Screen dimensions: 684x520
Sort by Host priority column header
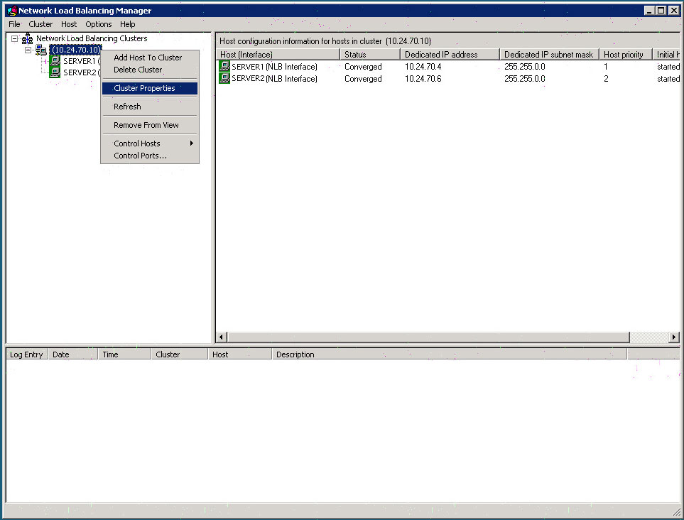(626, 55)
